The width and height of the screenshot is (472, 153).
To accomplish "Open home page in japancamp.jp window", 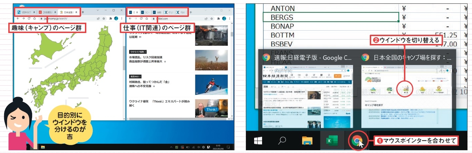I will click(x=35, y=19).
